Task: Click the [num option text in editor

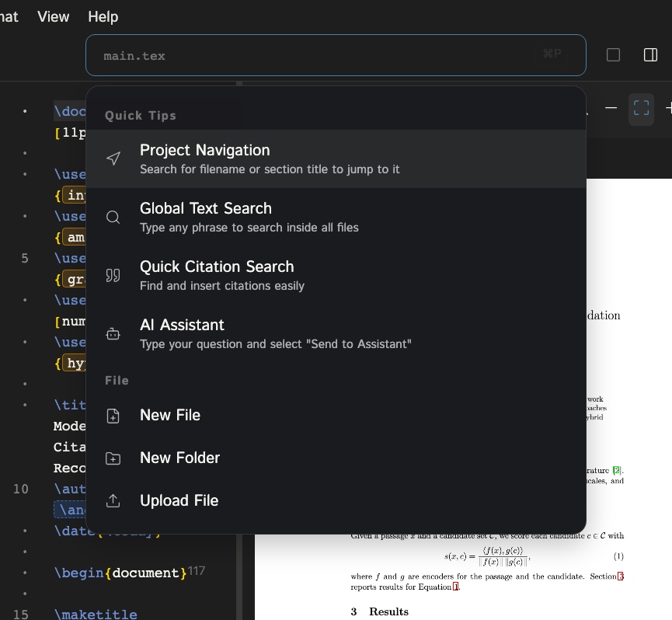Action: (x=70, y=322)
